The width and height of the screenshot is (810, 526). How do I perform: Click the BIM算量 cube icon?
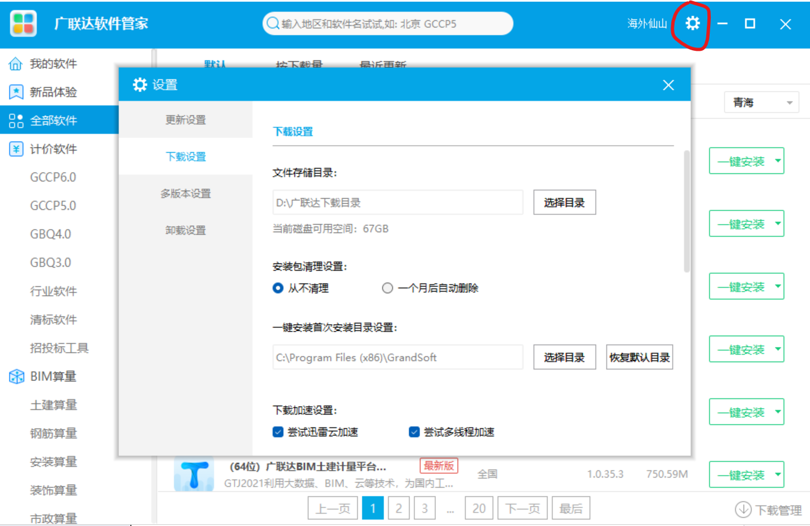16,377
